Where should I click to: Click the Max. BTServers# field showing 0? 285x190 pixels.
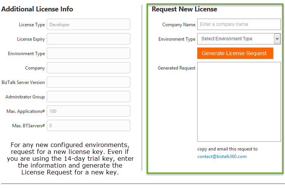click(88, 125)
